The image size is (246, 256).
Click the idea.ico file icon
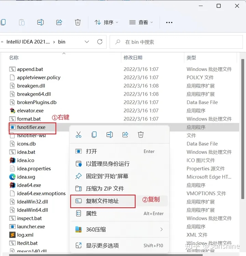click(x=12, y=160)
